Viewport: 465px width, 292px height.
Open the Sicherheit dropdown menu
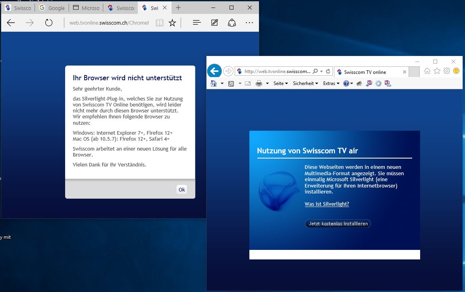(x=305, y=83)
